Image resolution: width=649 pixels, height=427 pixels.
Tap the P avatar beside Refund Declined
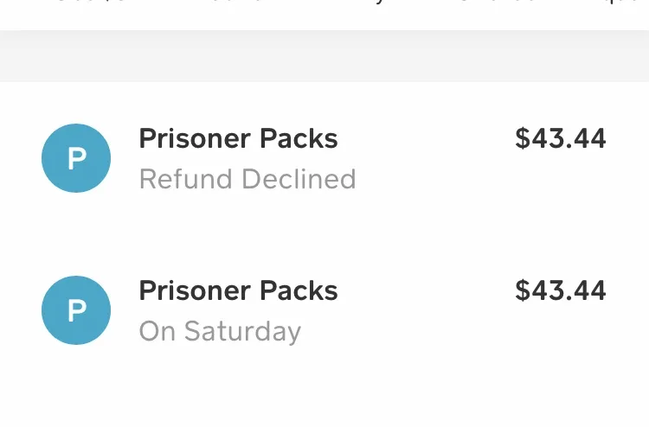[76, 158]
